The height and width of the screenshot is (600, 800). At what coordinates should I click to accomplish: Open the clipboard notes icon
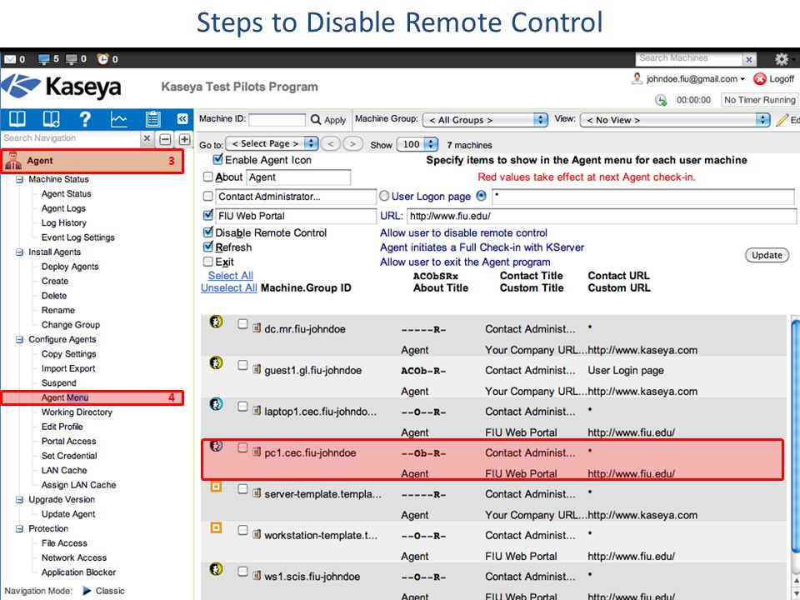[x=152, y=119]
